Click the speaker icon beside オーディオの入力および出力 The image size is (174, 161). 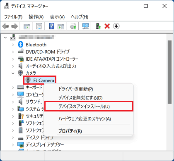[21, 66]
